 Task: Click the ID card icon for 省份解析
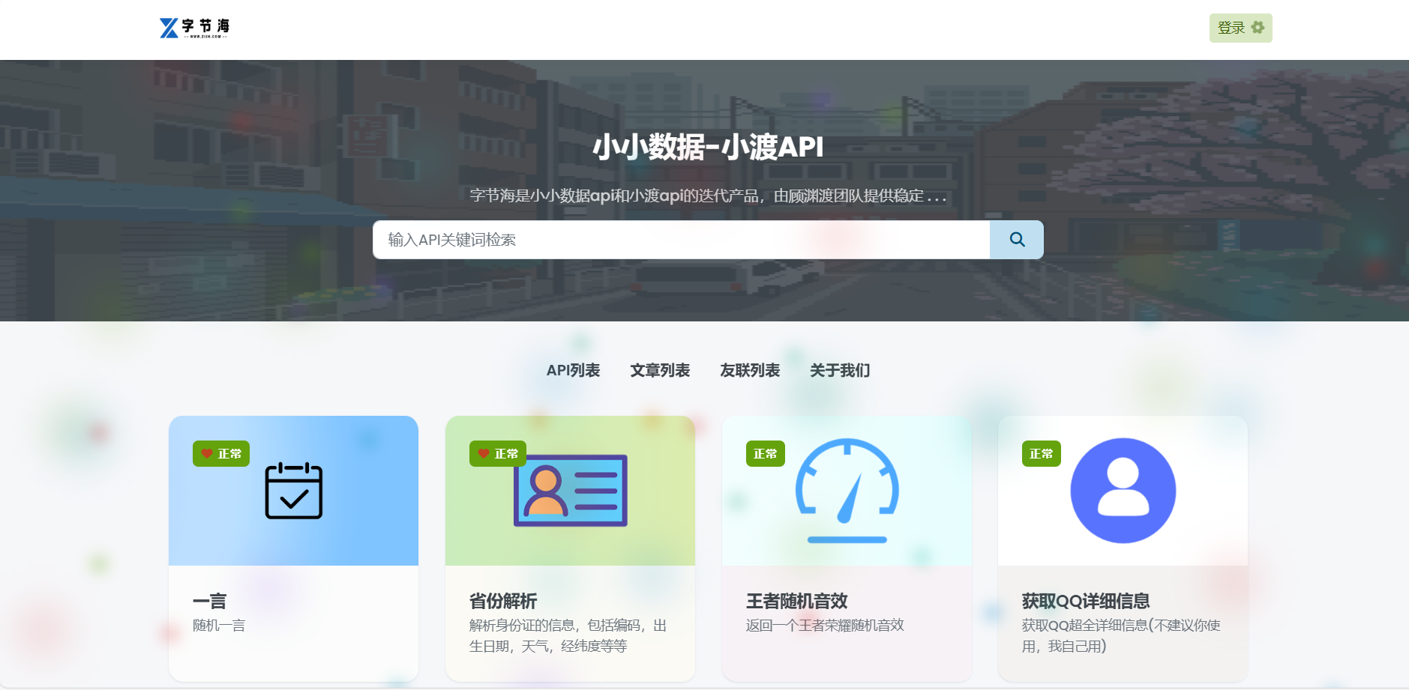(570, 491)
